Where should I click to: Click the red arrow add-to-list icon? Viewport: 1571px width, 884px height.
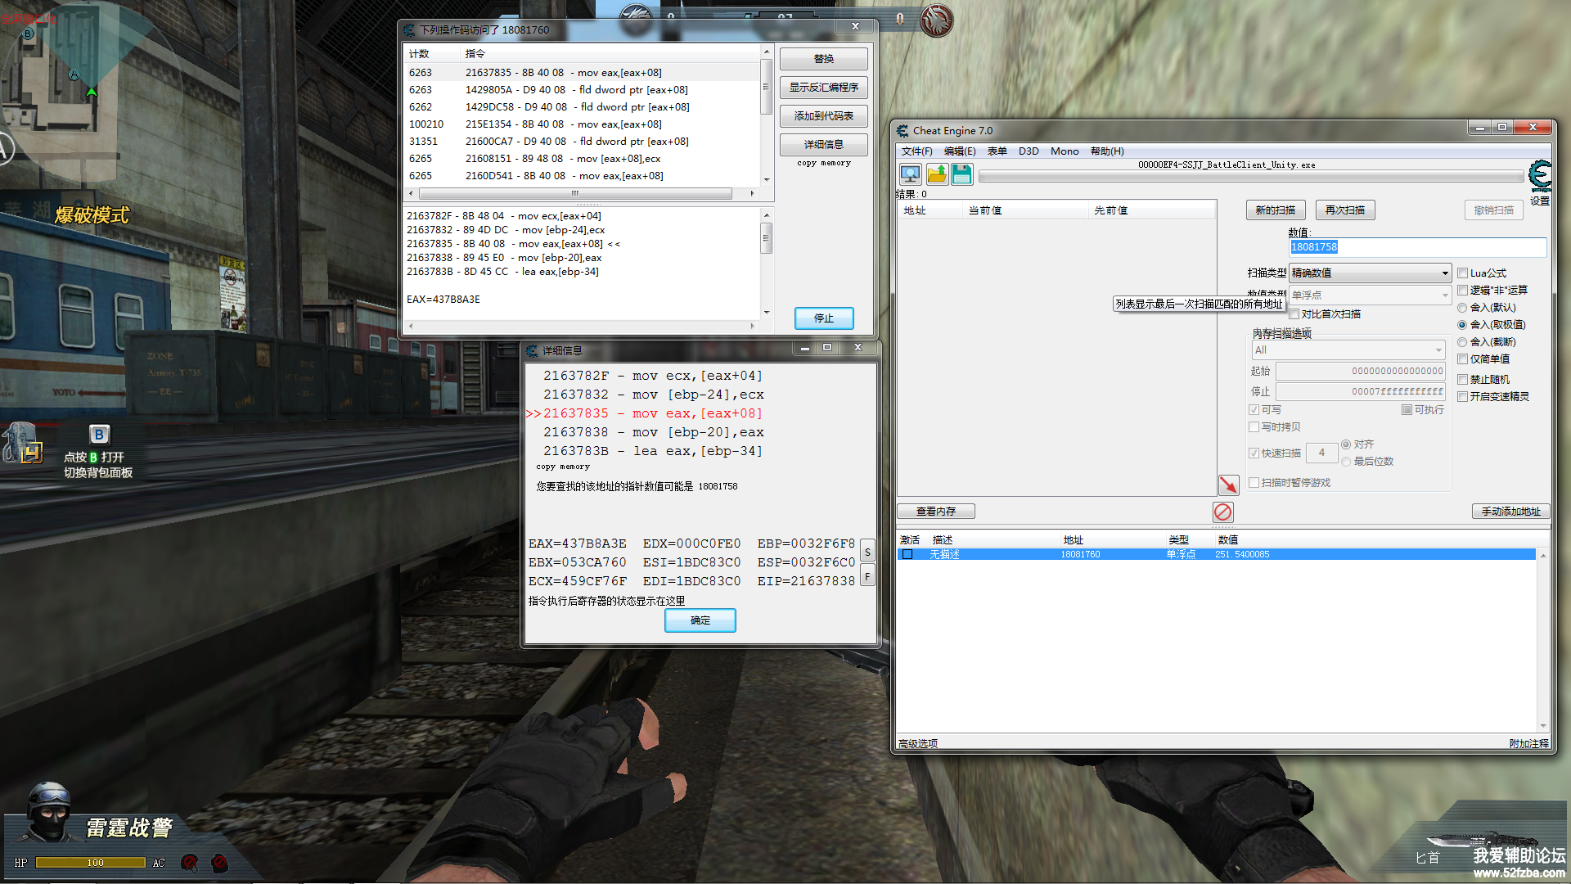point(1228,485)
